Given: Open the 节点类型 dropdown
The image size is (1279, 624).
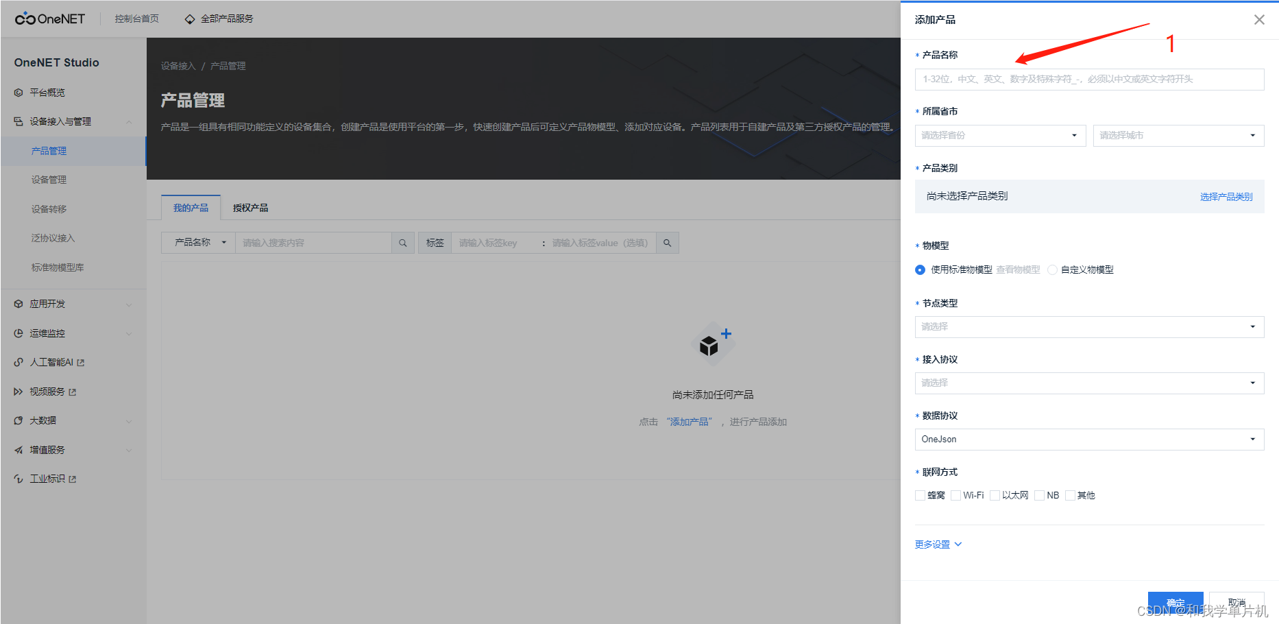Looking at the screenshot, I should (x=1089, y=327).
